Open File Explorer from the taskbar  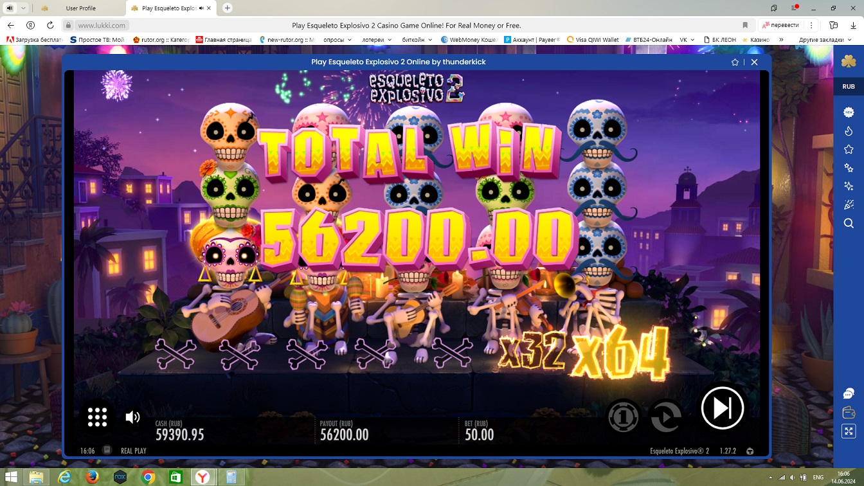tap(37, 477)
